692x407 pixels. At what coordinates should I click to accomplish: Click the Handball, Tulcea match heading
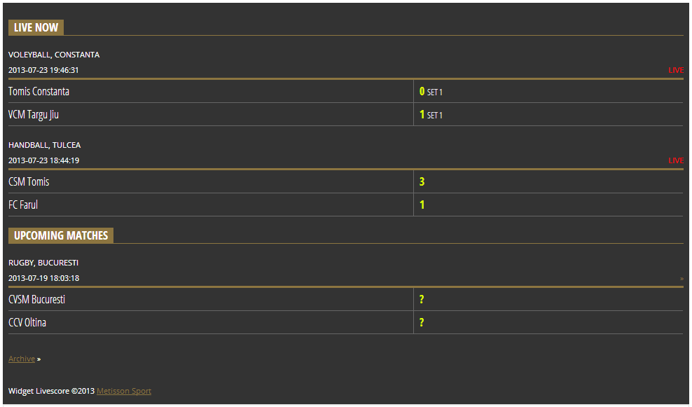44,145
